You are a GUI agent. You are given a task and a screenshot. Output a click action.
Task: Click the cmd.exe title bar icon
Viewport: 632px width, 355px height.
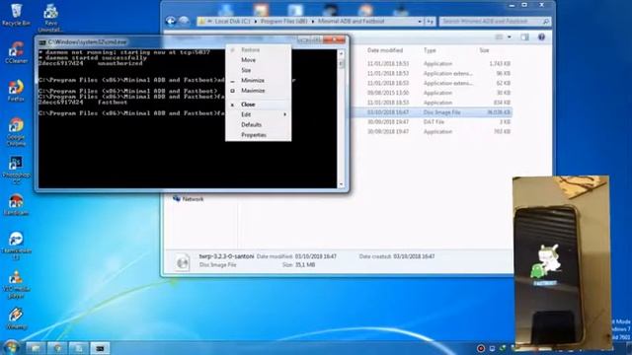point(42,41)
